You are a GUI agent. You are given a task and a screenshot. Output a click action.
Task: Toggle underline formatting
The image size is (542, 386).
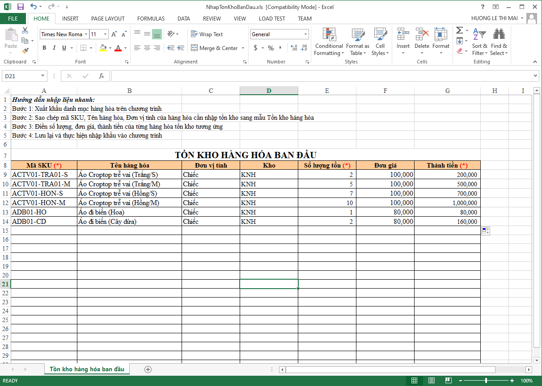click(64, 48)
